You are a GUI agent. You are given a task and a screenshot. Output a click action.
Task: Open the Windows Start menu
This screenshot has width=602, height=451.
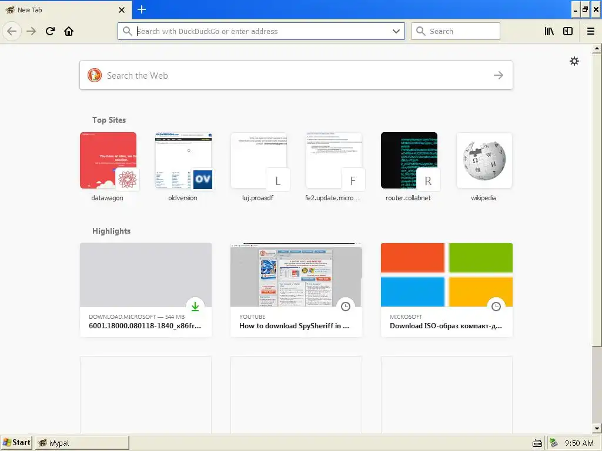16,443
